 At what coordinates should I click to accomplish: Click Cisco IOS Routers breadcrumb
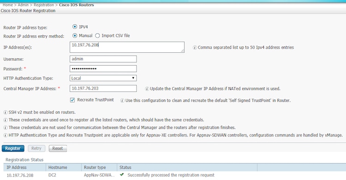coord(76,5)
